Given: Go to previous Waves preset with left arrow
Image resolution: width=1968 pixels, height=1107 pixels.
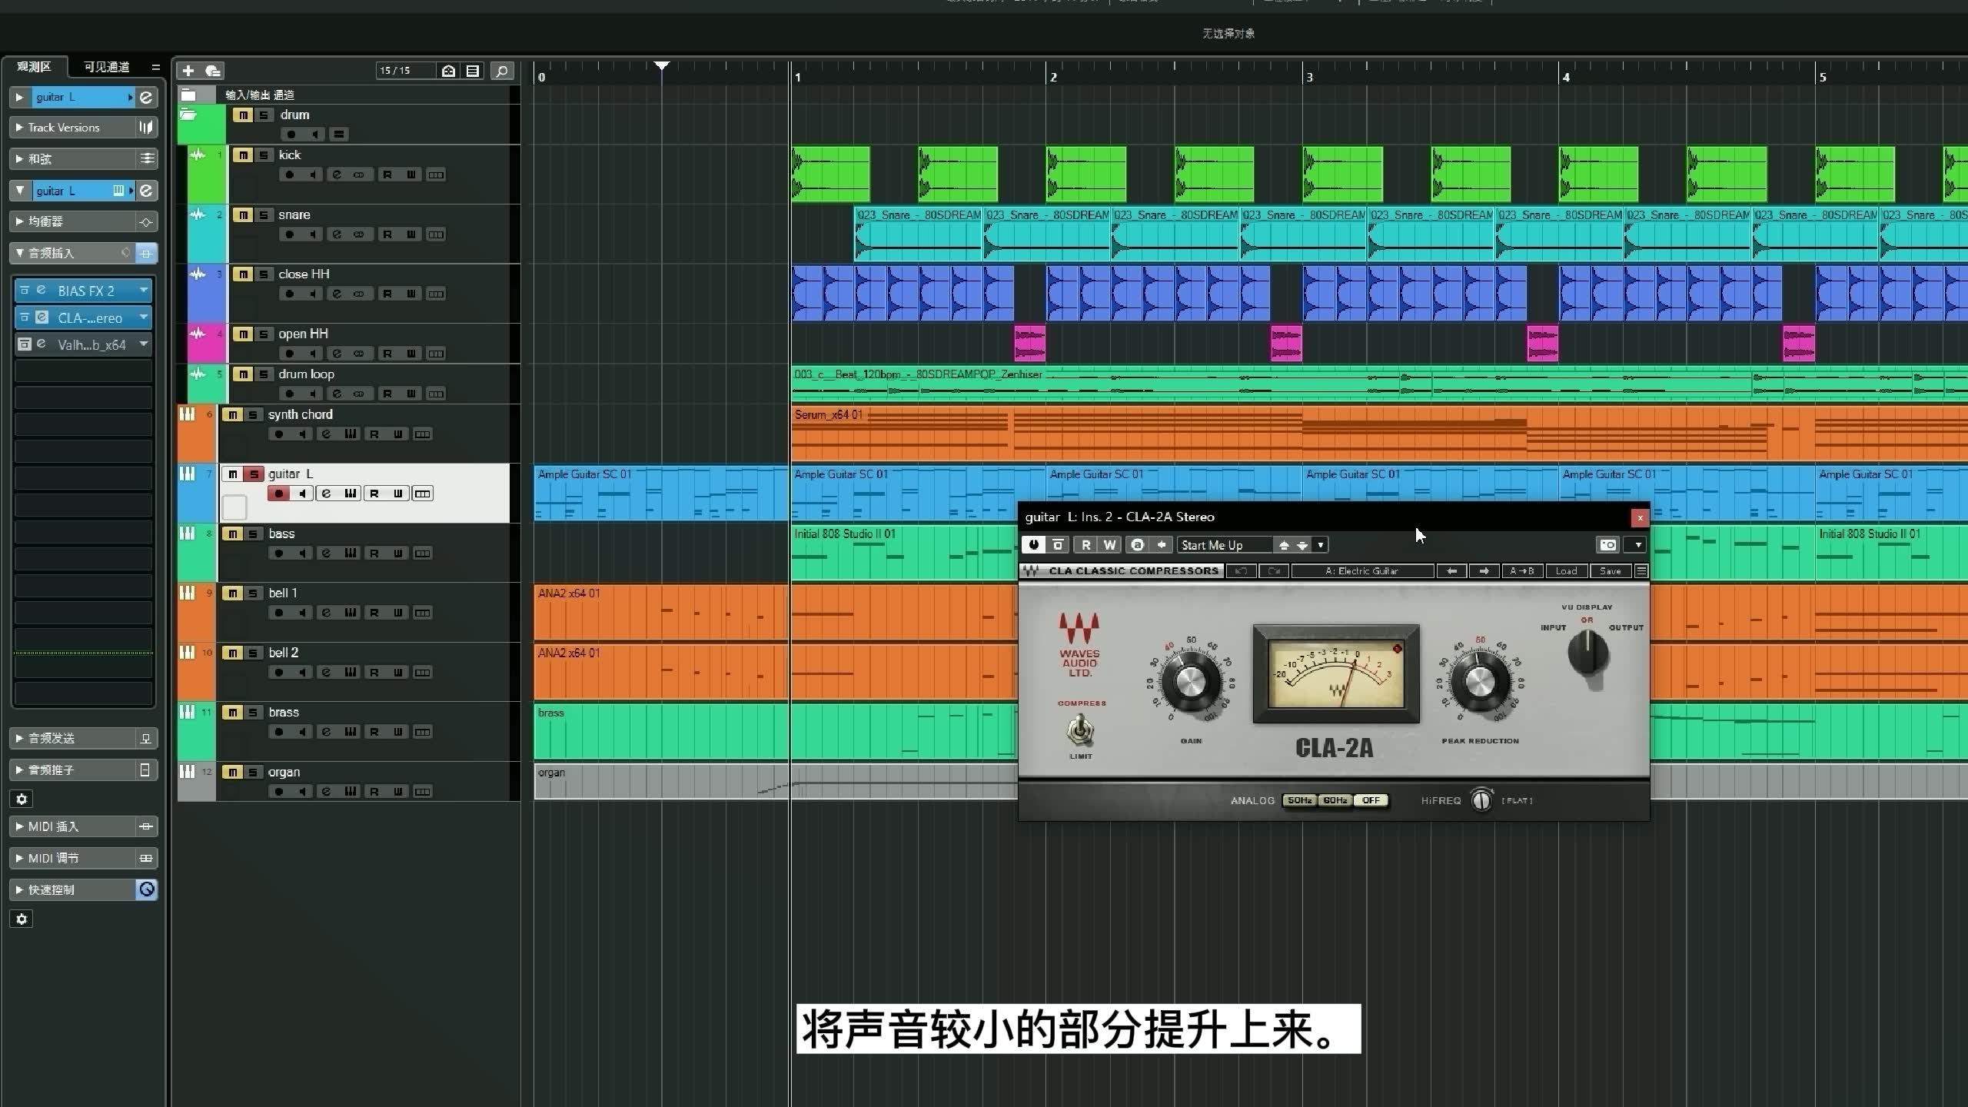Looking at the screenshot, I should pyautogui.click(x=1451, y=571).
